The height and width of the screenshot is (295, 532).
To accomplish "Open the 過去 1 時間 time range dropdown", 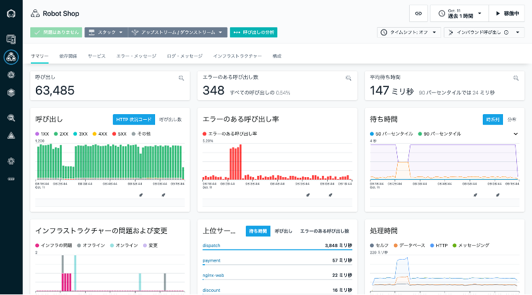I will 460,14.
